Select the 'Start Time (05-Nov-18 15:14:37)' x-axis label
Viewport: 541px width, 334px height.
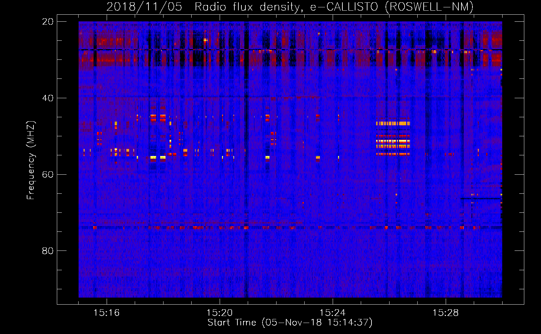(x=290, y=323)
